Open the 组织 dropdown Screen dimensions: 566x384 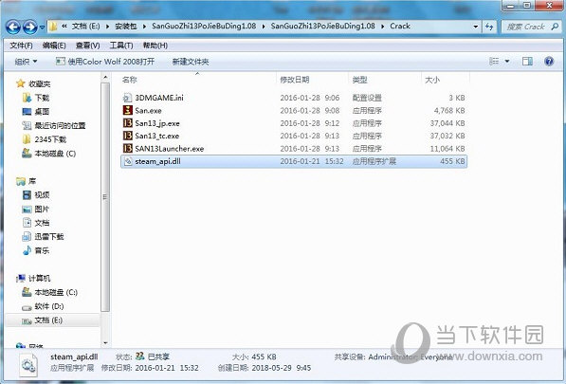click(x=26, y=62)
